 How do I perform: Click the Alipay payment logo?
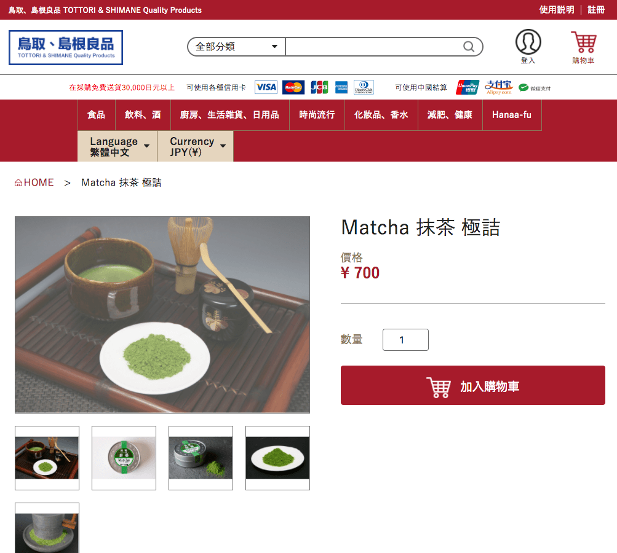(x=498, y=87)
